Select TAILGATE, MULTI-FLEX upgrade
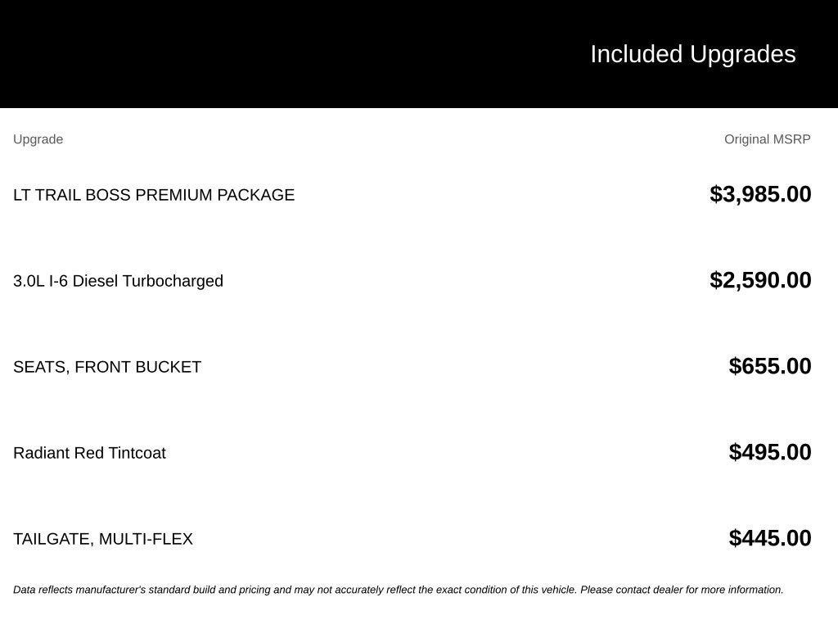Screen dimensions: 838x629 coord(102,539)
